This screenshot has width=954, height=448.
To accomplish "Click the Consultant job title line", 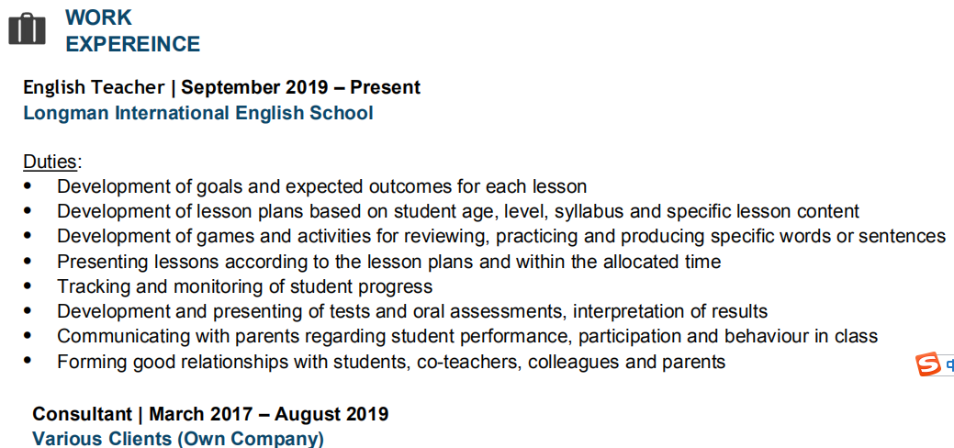I will pos(210,414).
